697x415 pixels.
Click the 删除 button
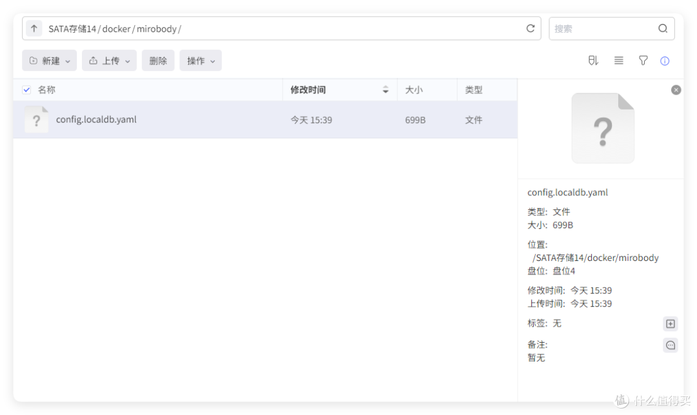pyautogui.click(x=158, y=61)
